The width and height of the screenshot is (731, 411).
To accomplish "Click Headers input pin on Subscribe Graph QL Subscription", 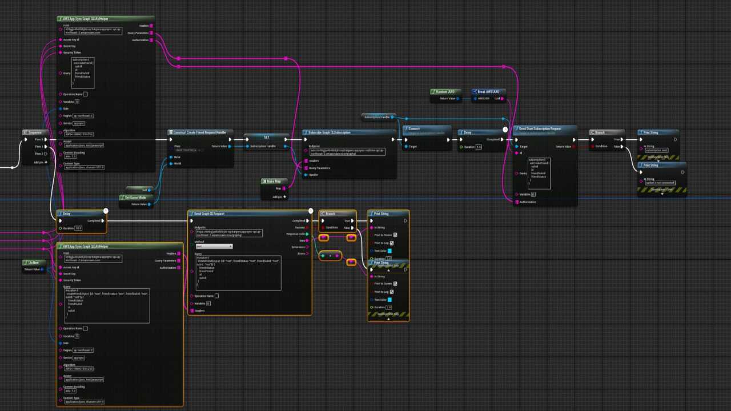I will click(x=305, y=161).
